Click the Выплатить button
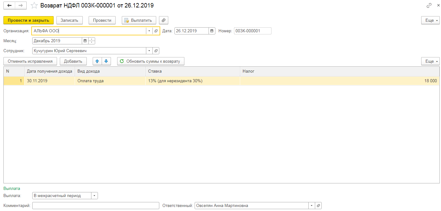This screenshot has height=211, width=441. tap(139, 20)
